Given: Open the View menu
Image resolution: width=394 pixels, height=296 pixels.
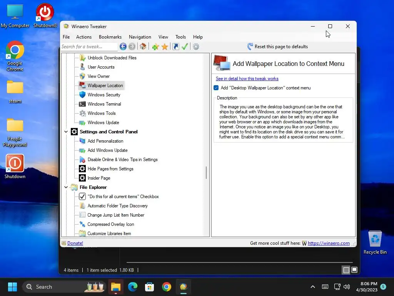Looking at the screenshot, I should click(x=163, y=37).
